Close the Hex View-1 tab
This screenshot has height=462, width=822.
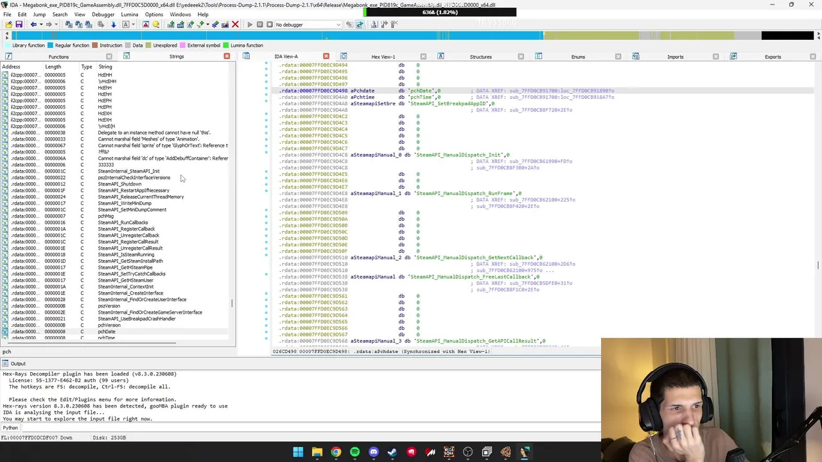click(423, 56)
